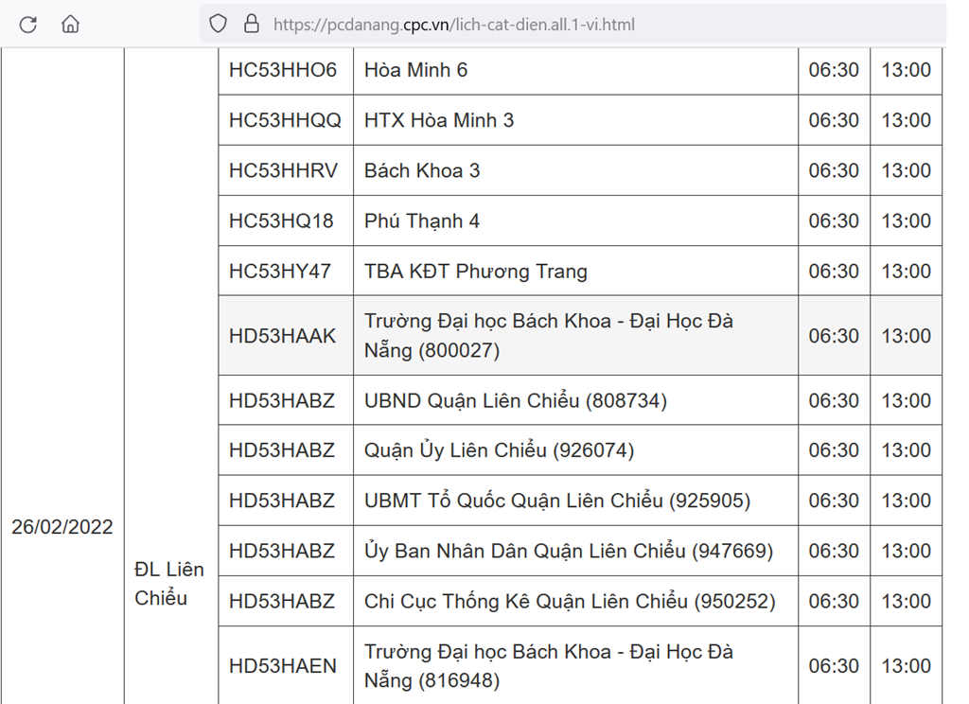Image resolution: width=969 pixels, height=704 pixels.
Task: Select code HD53HAEN
Action: [282, 666]
